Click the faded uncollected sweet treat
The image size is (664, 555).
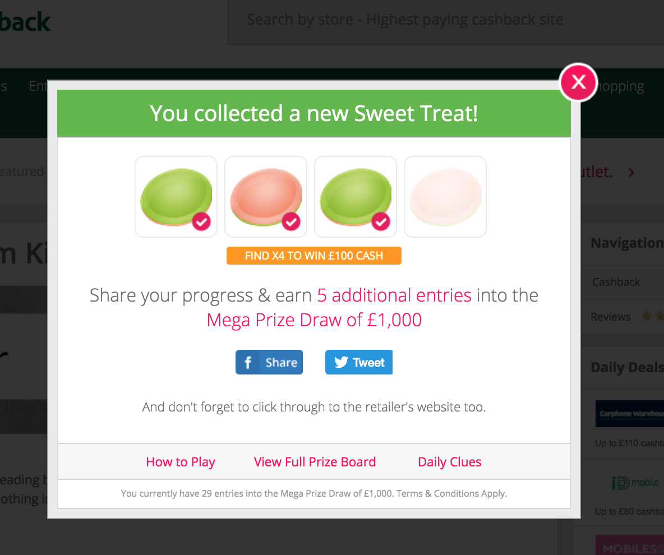445,197
